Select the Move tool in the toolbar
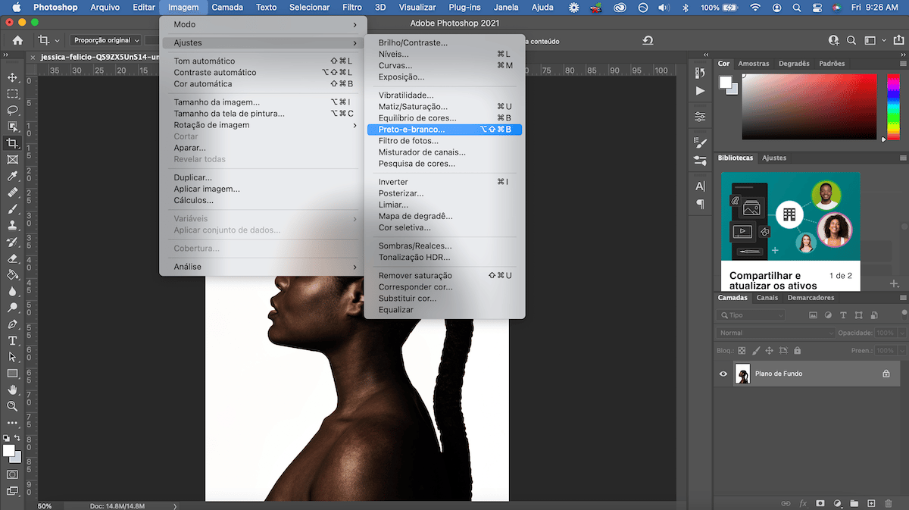The height and width of the screenshot is (510, 909). pyautogui.click(x=12, y=77)
